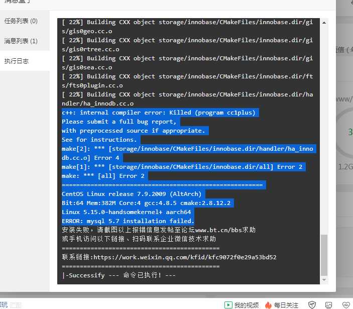Click the 'CentOS Linux release 7.9.2009' line
The image size is (353, 309).
point(132,194)
